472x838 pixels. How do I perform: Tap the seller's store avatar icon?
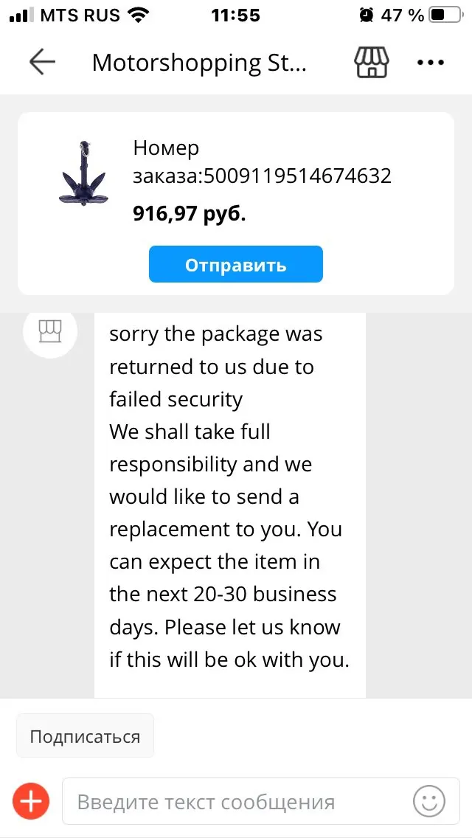pos(50,331)
